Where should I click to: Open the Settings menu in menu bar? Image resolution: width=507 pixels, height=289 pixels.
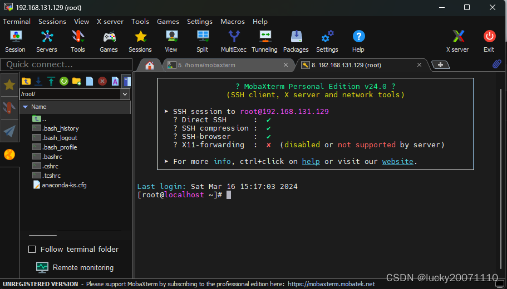pos(199,22)
